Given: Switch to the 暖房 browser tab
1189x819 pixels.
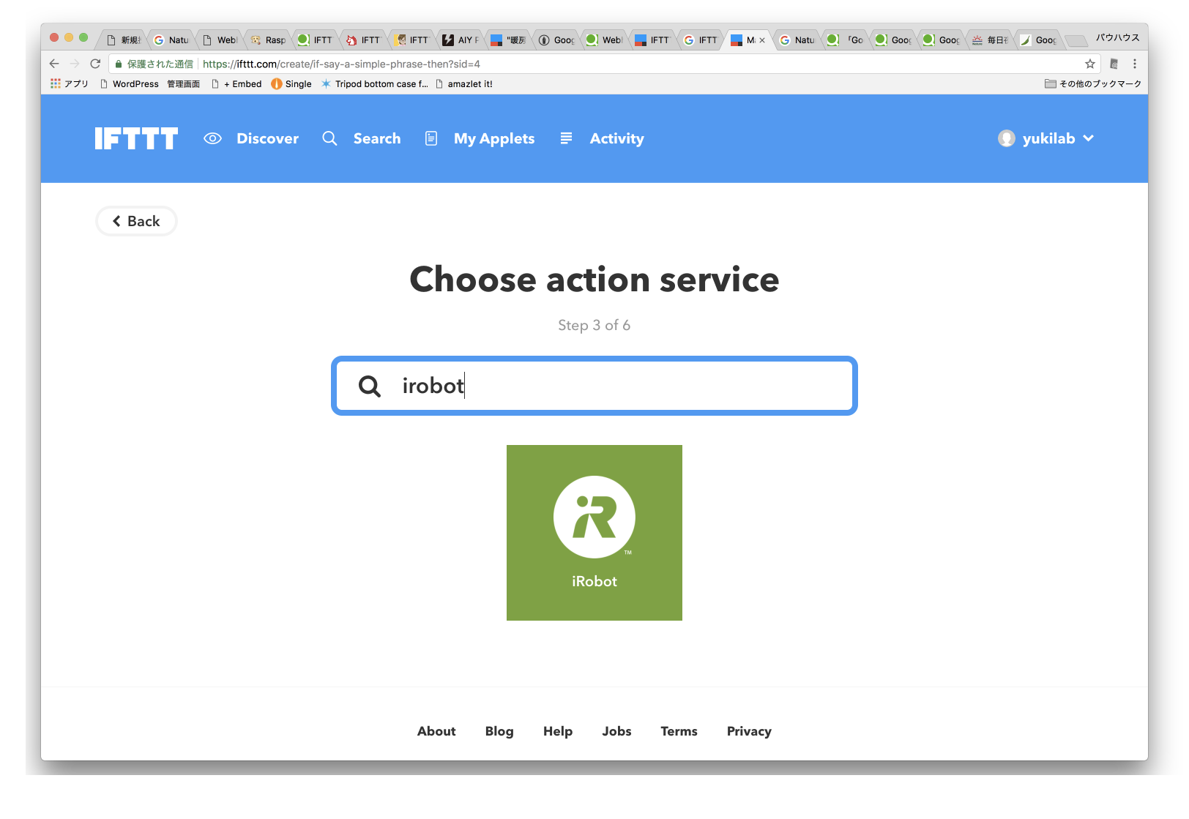Looking at the screenshot, I should [508, 40].
